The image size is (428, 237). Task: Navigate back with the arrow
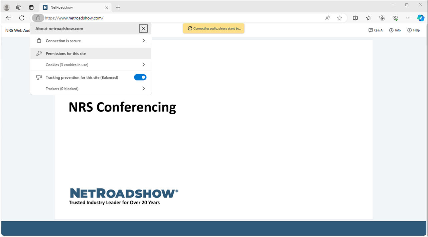tap(8, 18)
